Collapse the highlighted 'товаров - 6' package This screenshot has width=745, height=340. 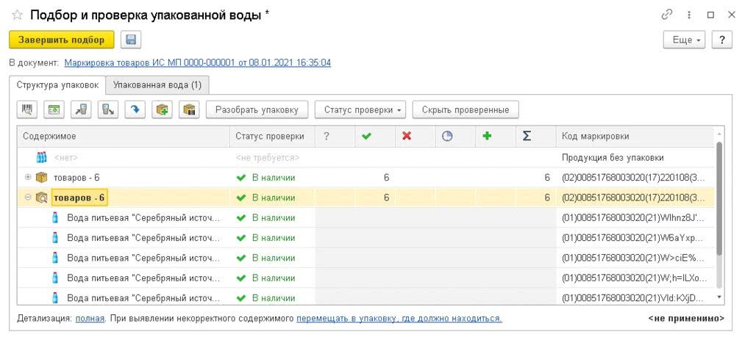coord(28,197)
